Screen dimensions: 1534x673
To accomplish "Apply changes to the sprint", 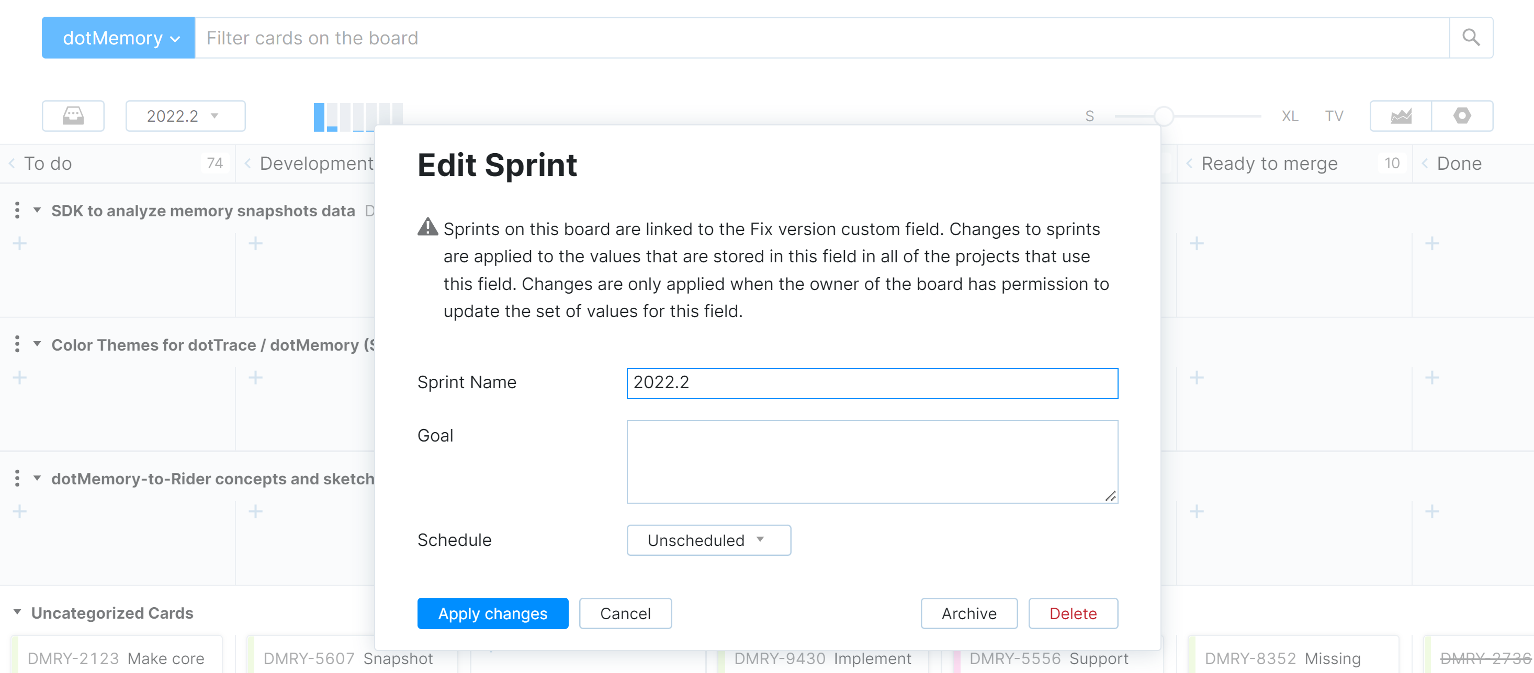I will [492, 613].
